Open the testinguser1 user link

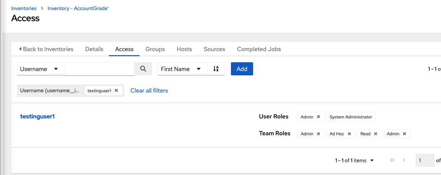tap(37, 116)
